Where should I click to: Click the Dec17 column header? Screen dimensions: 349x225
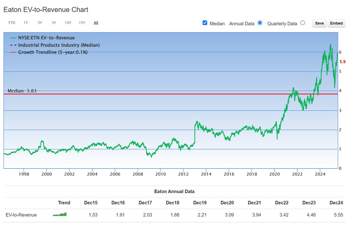click(145, 203)
